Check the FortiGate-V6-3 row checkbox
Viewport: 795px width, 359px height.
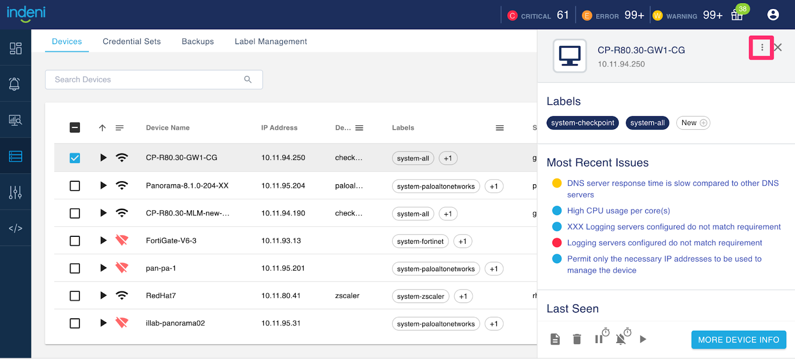tap(75, 241)
